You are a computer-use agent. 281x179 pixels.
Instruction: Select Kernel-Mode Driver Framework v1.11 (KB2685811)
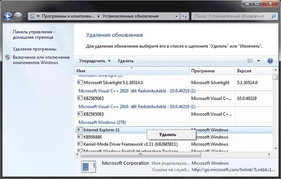click(130, 144)
